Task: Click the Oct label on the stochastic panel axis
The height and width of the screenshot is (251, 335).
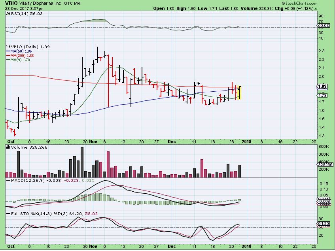Action: (x=11, y=246)
